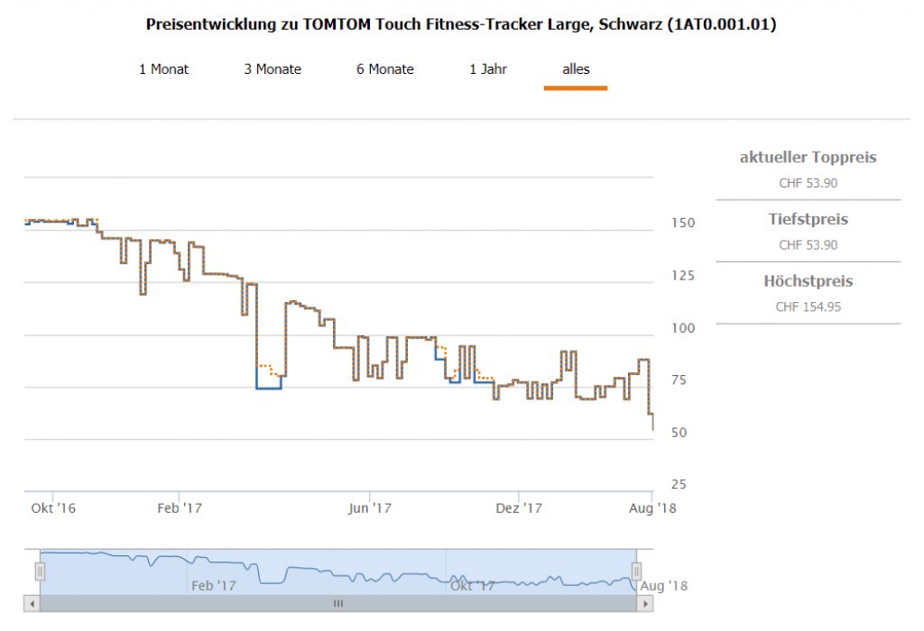Click the Jun '17 x-axis label
The image size is (924, 631).
pos(370,508)
